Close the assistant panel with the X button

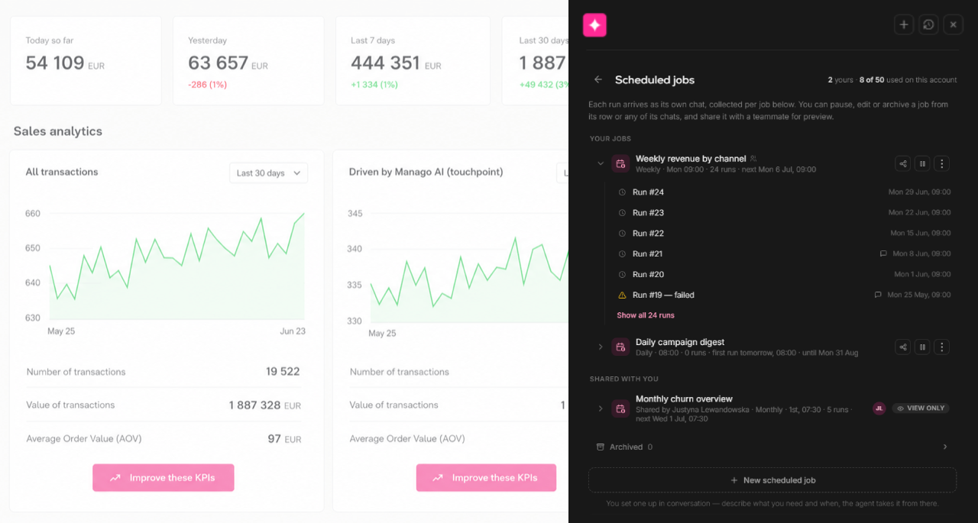[x=953, y=25]
